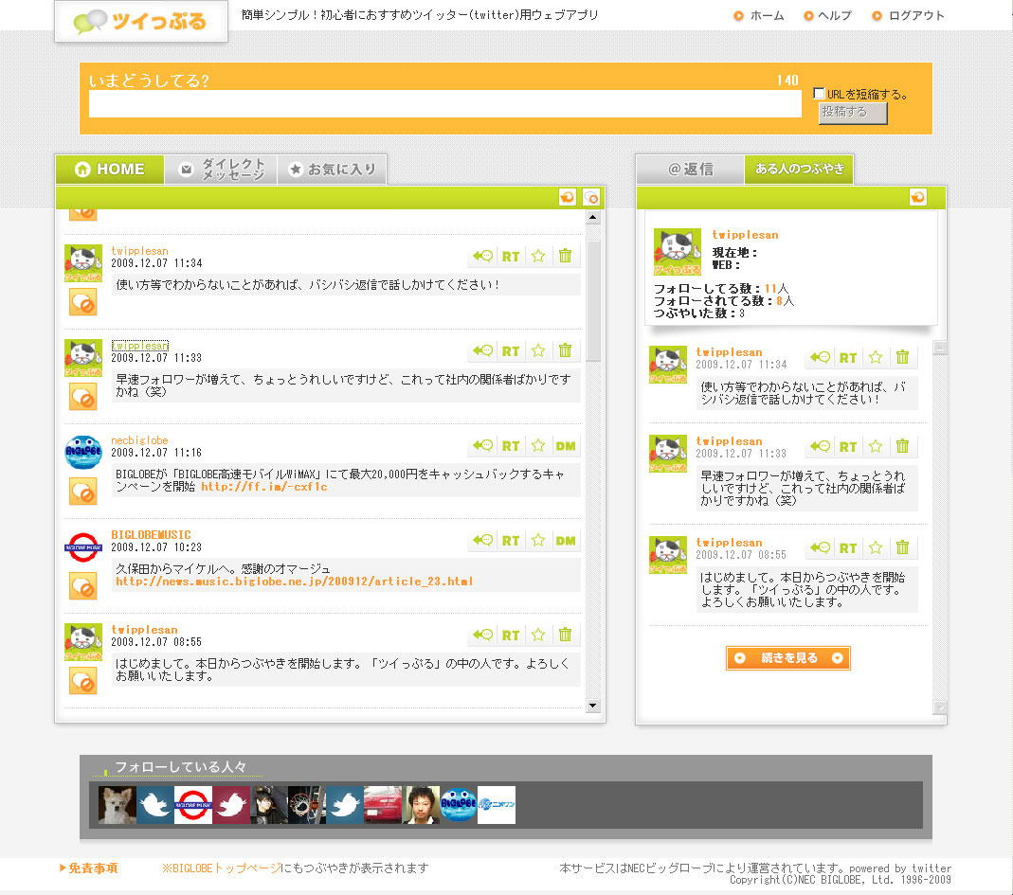Switch to the HOME tab
This screenshot has width=1013, height=895.
(110, 170)
